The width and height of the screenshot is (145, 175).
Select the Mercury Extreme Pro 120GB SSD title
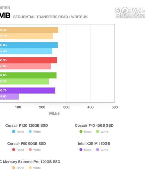(x=30, y=162)
